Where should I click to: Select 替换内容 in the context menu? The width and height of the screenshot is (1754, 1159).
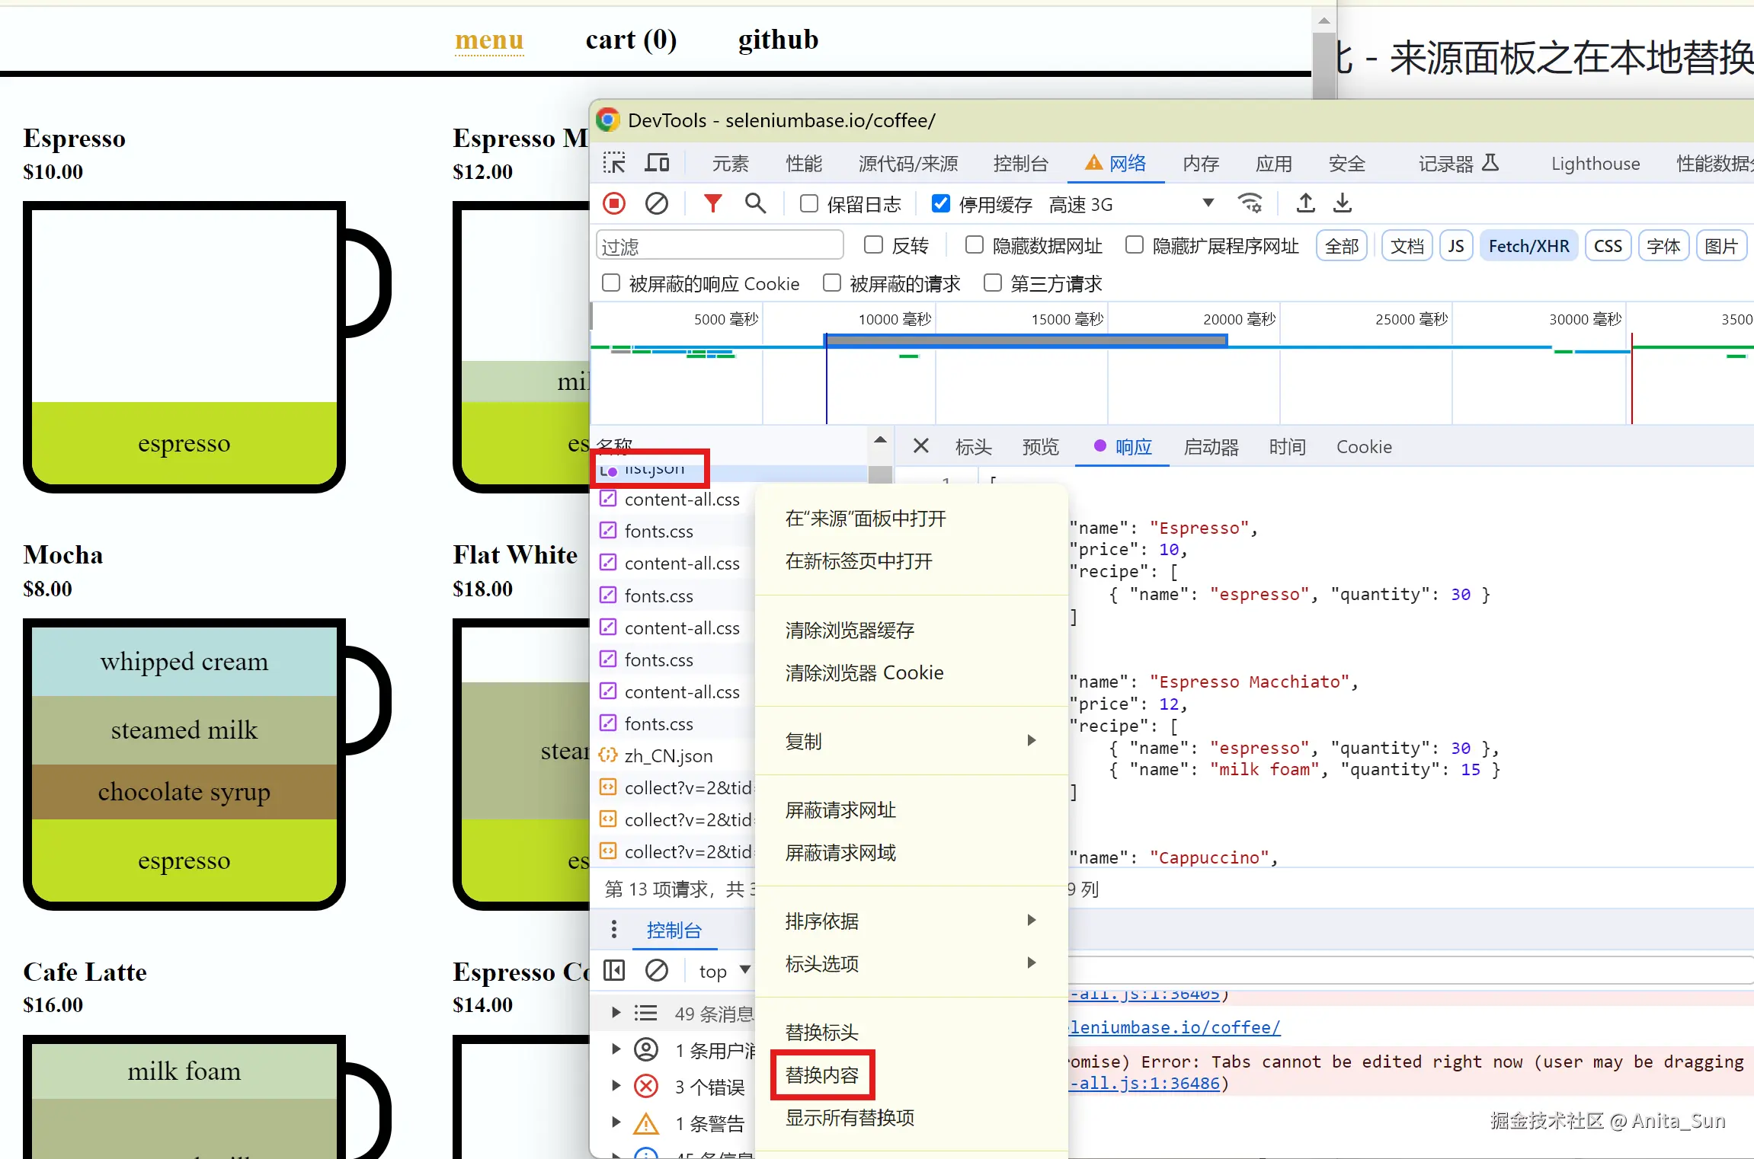822,1074
